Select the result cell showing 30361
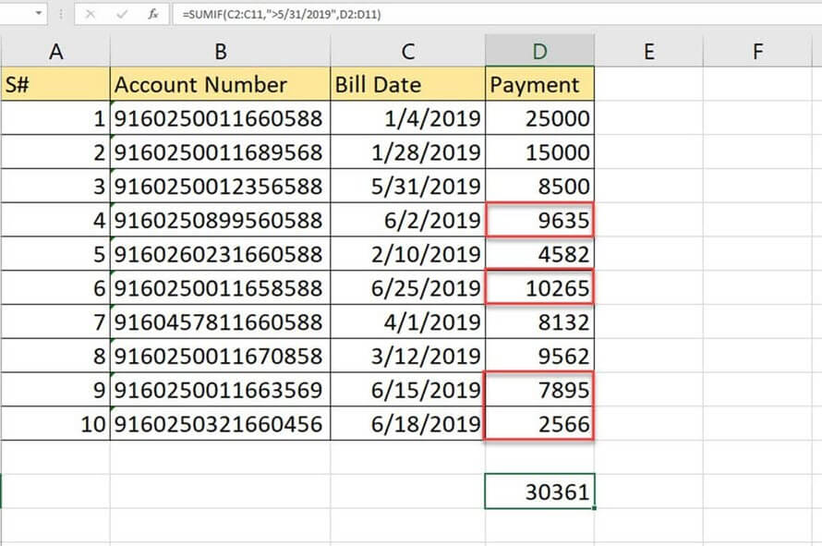The height and width of the screenshot is (546, 822). (x=539, y=492)
